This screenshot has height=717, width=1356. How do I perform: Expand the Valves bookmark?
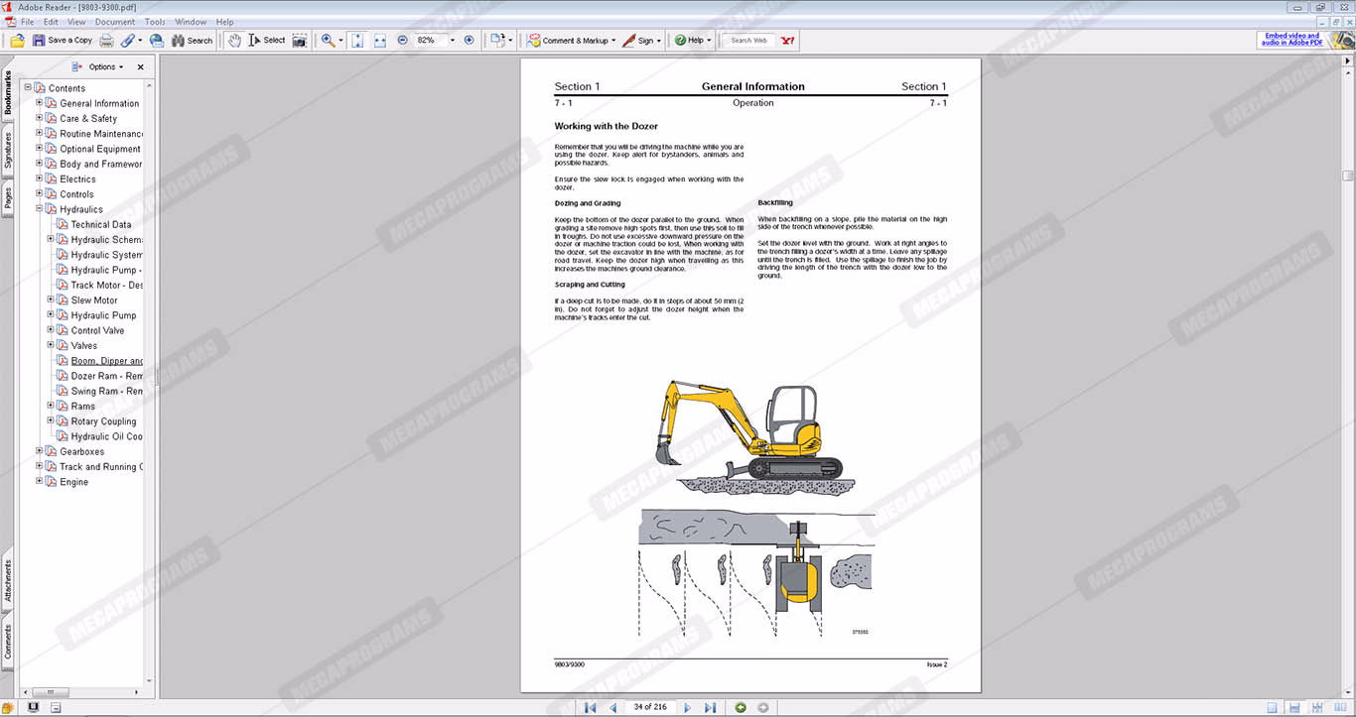[51, 345]
